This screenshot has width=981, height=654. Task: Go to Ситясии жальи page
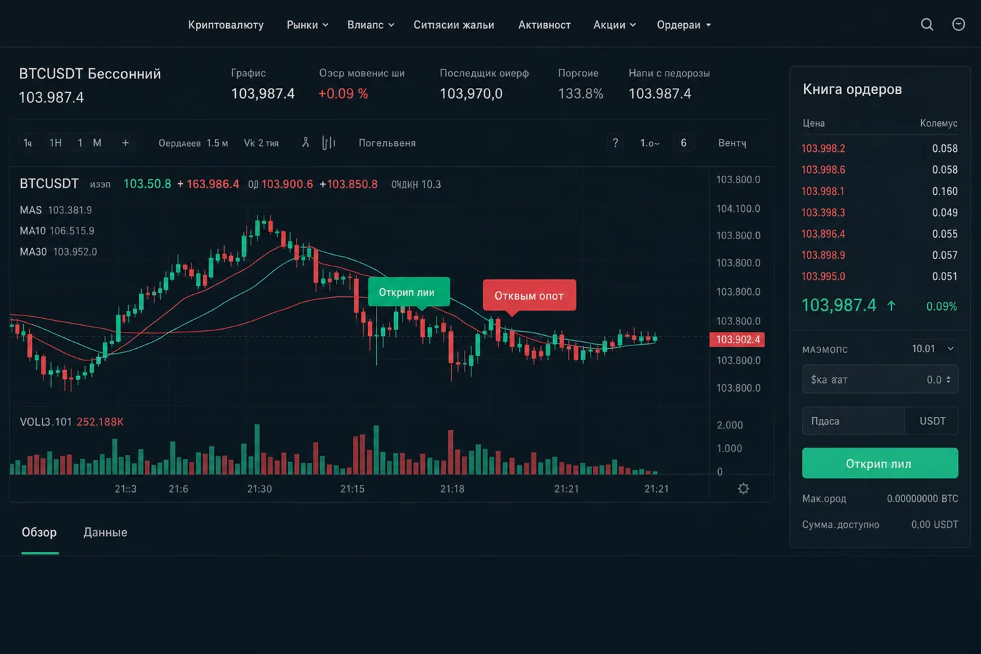click(454, 25)
